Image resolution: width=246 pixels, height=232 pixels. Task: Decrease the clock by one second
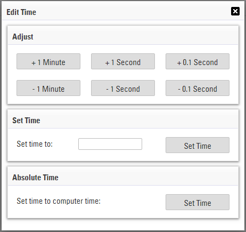(123, 88)
